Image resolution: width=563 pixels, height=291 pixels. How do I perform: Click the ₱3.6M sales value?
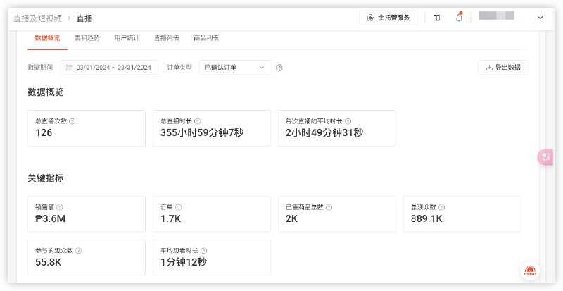click(x=50, y=218)
